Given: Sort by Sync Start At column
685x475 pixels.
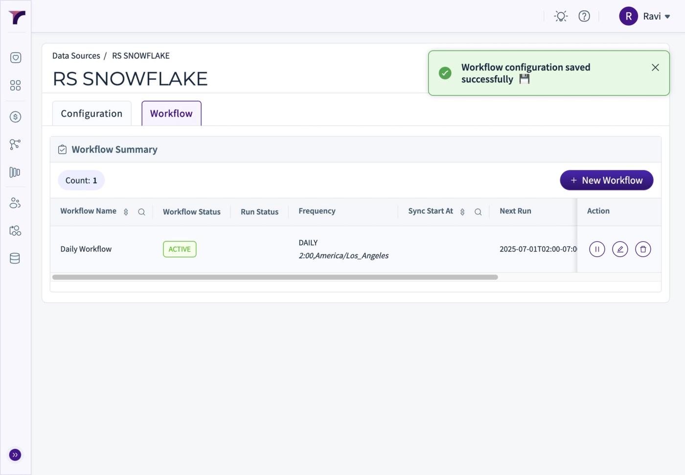Looking at the screenshot, I should [x=462, y=212].
